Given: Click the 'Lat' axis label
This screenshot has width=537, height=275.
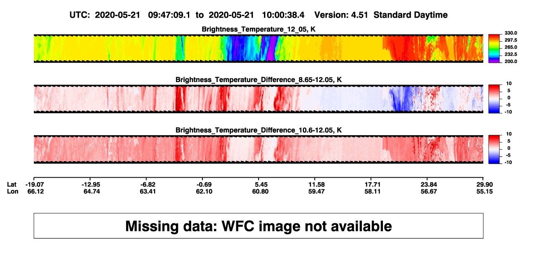Looking at the screenshot, I should pos(12,184).
